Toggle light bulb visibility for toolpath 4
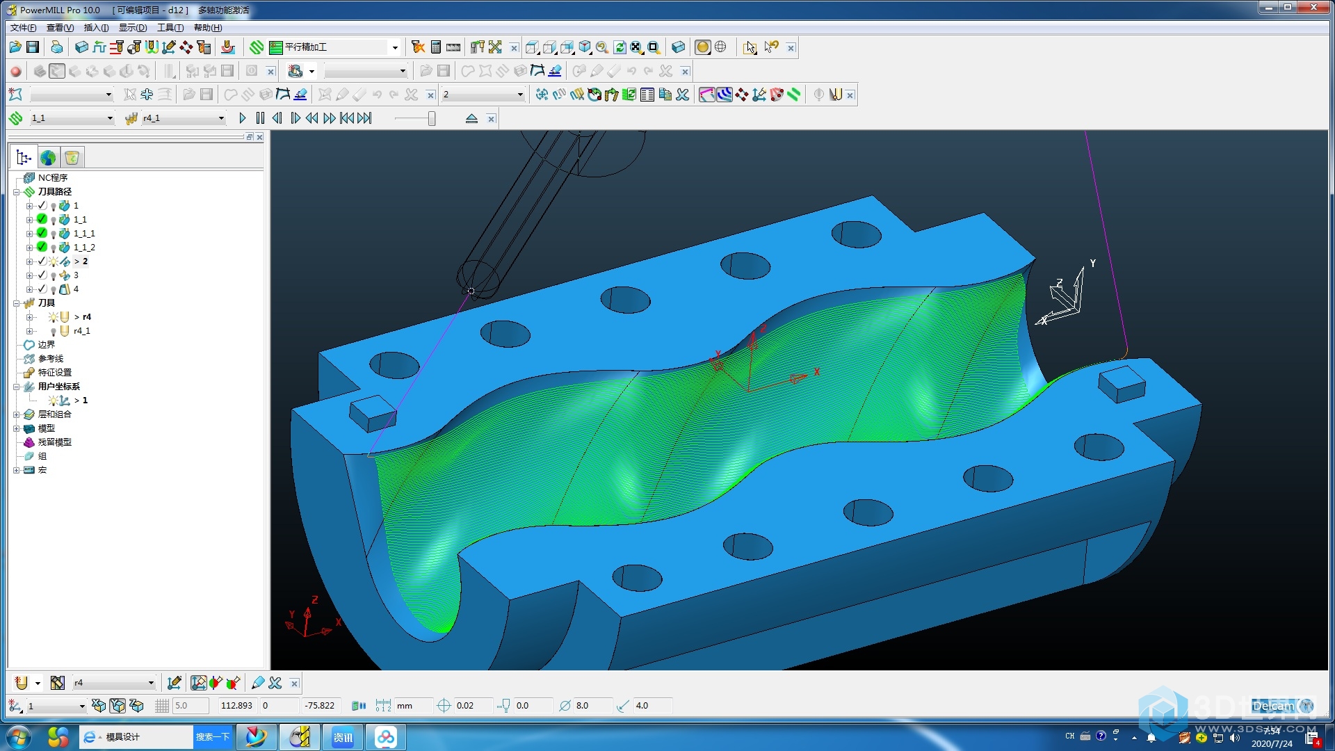This screenshot has width=1335, height=751. (54, 289)
